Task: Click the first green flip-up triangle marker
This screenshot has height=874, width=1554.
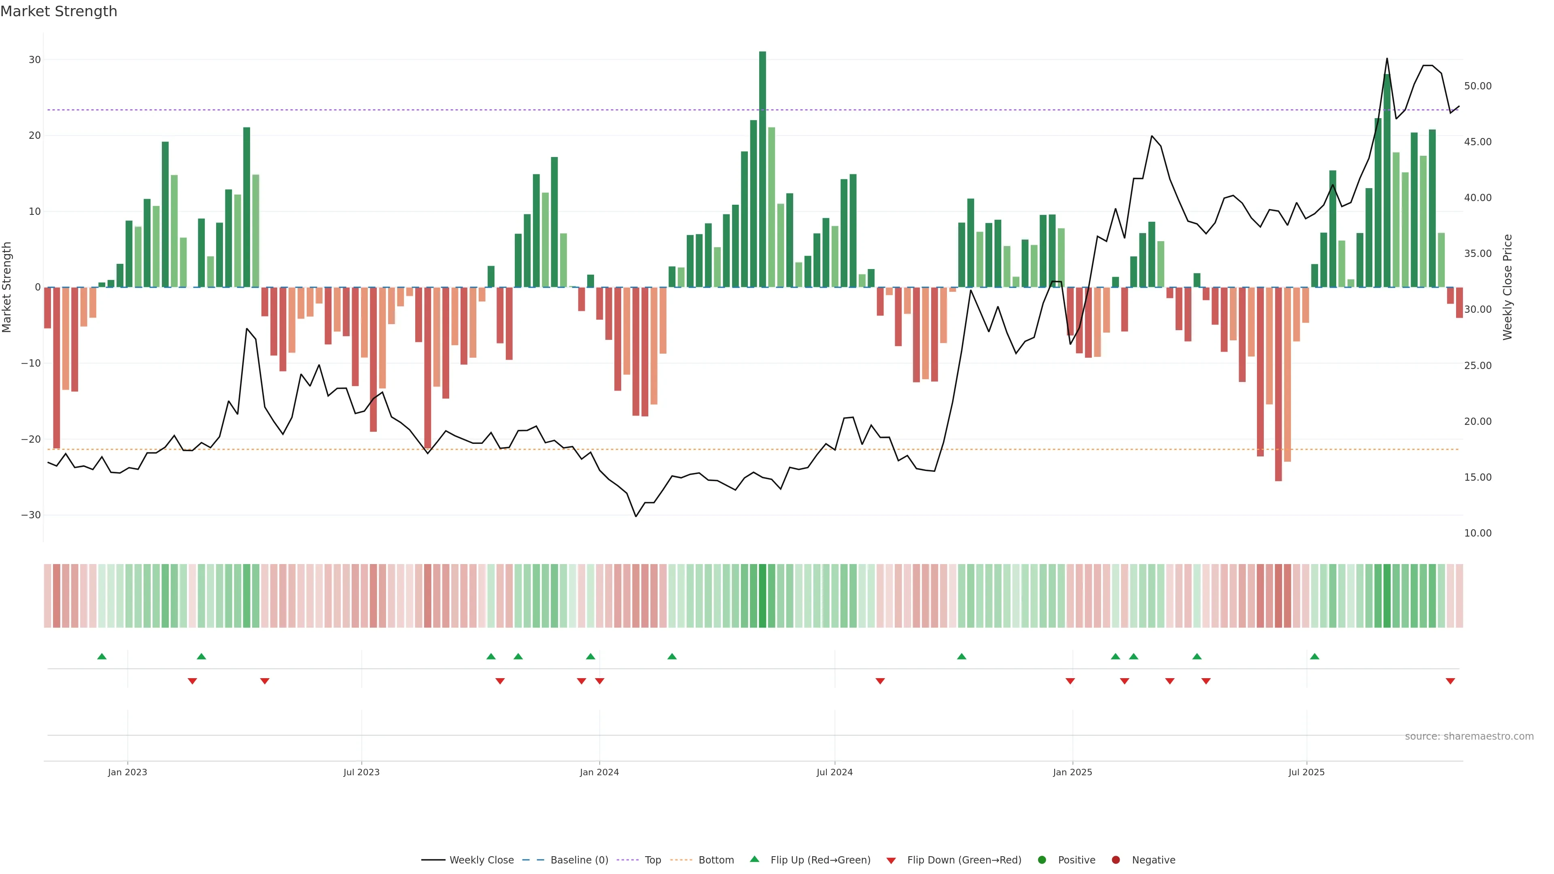Action: coord(102,656)
